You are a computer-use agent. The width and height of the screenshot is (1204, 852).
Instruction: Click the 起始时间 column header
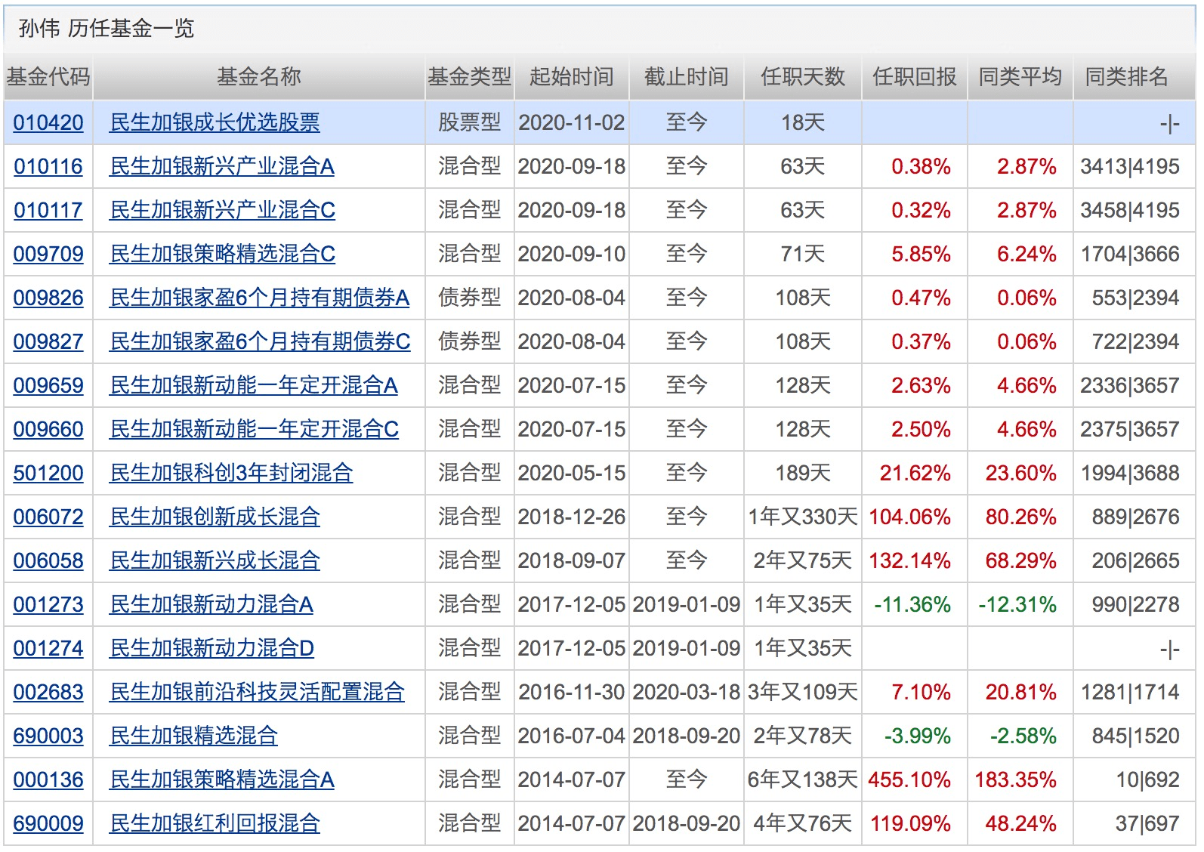tap(572, 76)
